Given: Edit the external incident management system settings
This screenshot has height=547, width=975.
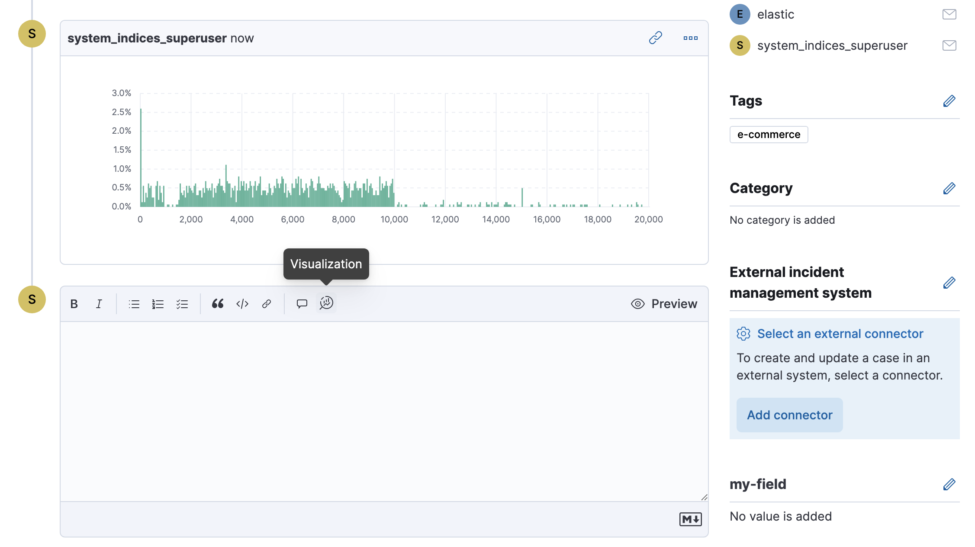Looking at the screenshot, I should pos(949,283).
